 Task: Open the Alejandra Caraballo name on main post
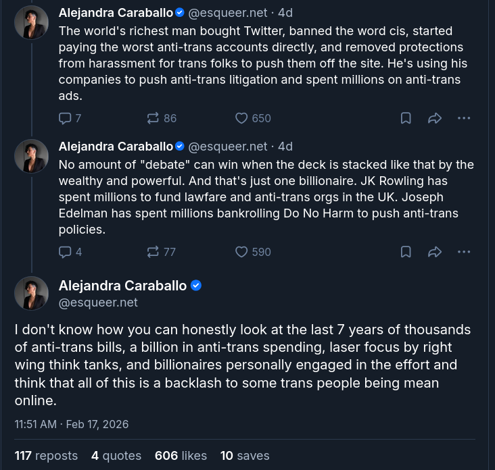[x=122, y=286]
